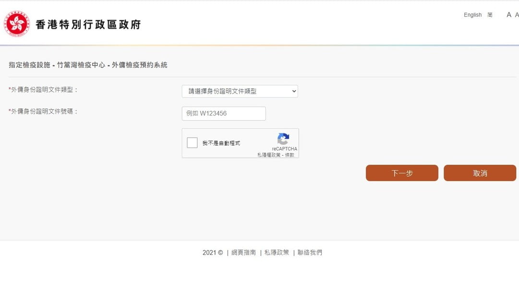Click the 外傭身份證明文件類型 field label
Viewport: 519px width, 292px height.
click(x=44, y=90)
